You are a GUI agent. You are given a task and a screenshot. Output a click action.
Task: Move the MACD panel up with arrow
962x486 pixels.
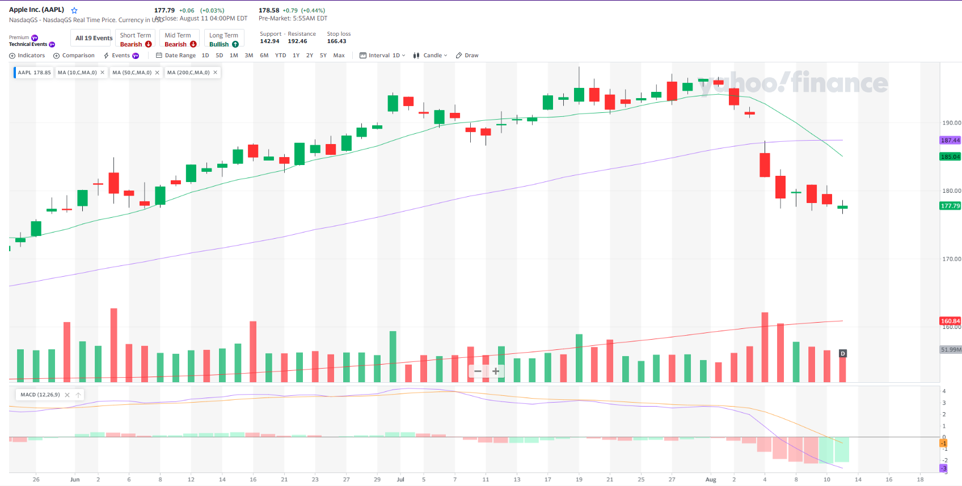(78, 395)
